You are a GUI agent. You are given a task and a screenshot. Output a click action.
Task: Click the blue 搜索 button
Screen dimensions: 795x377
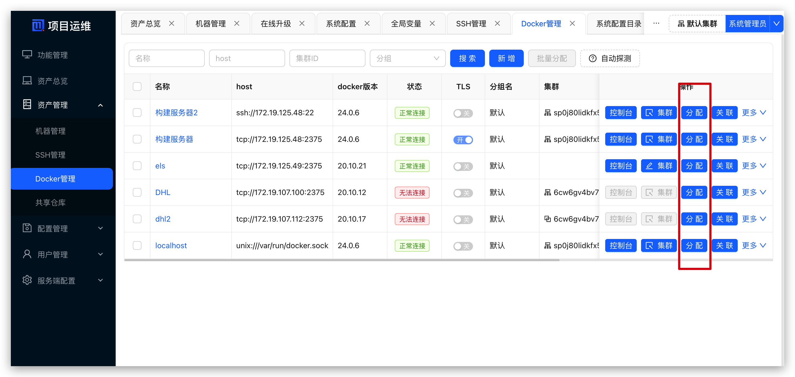coord(467,59)
